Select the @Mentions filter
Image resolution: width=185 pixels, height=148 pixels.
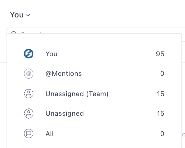pos(94,74)
